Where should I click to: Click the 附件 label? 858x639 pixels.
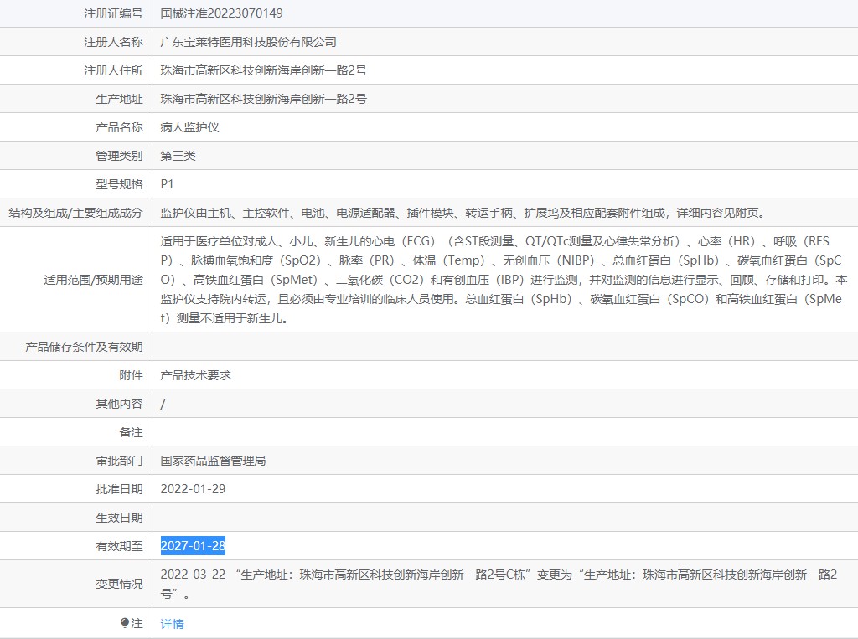click(x=131, y=375)
